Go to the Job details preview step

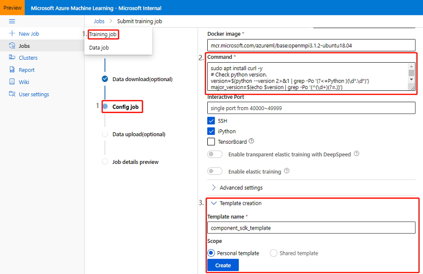135,162
